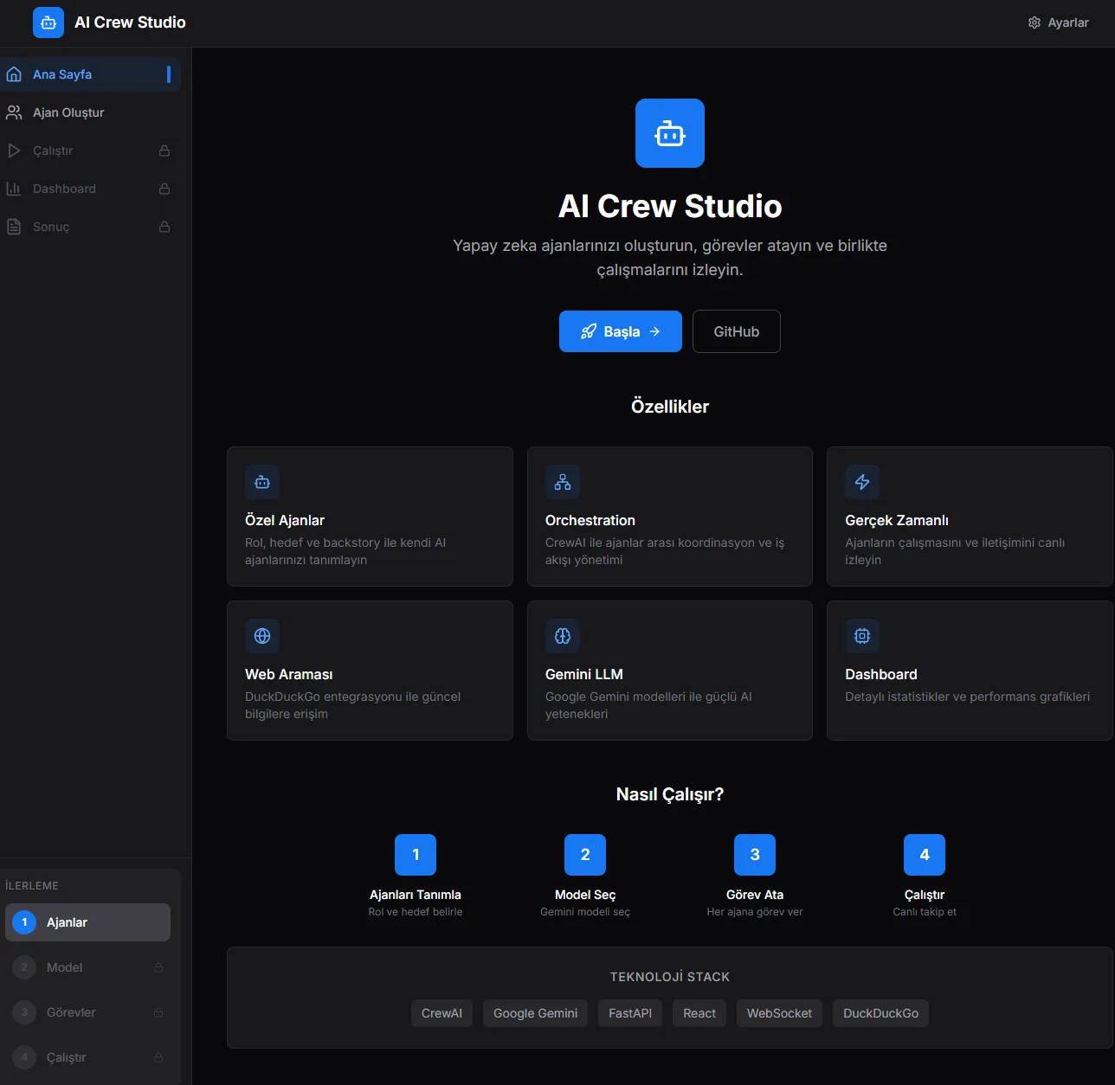The height and width of the screenshot is (1085, 1115).
Task: Click the gear icon beside Ayarlar
Action: (x=1034, y=22)
